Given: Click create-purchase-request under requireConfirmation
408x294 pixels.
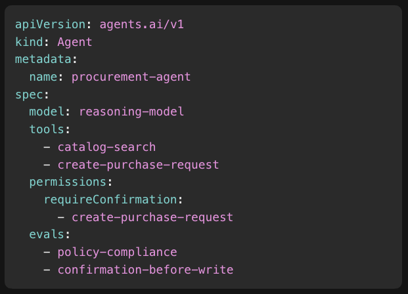Looking at the screenshot, I should [x=152, y=218].
